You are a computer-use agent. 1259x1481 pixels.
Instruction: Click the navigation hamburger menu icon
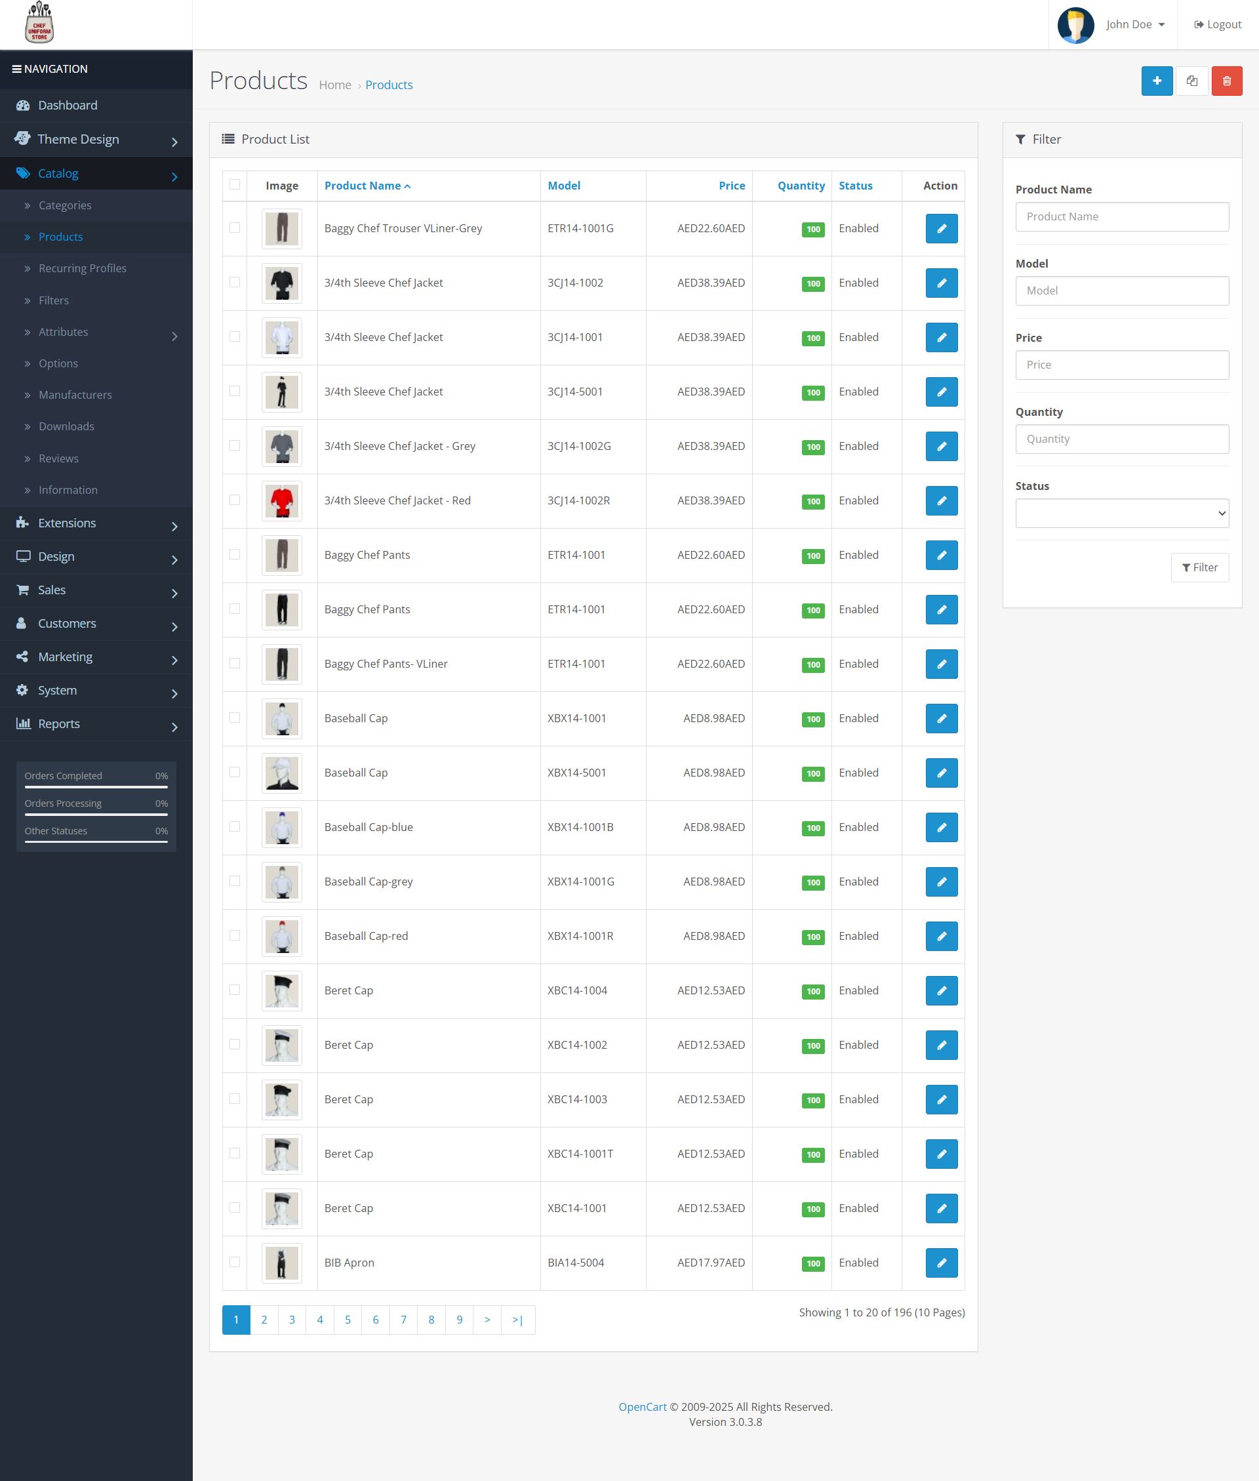pyautogui.click(x=16, y=70)
